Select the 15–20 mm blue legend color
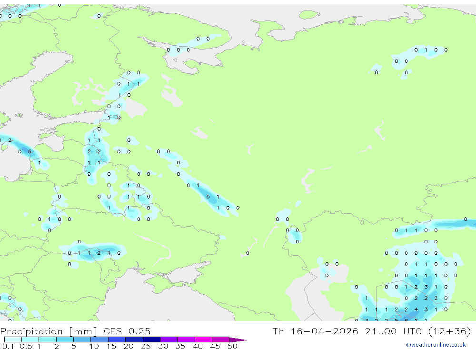The height and width of the screenshot is (349, 476). (117, 339)
